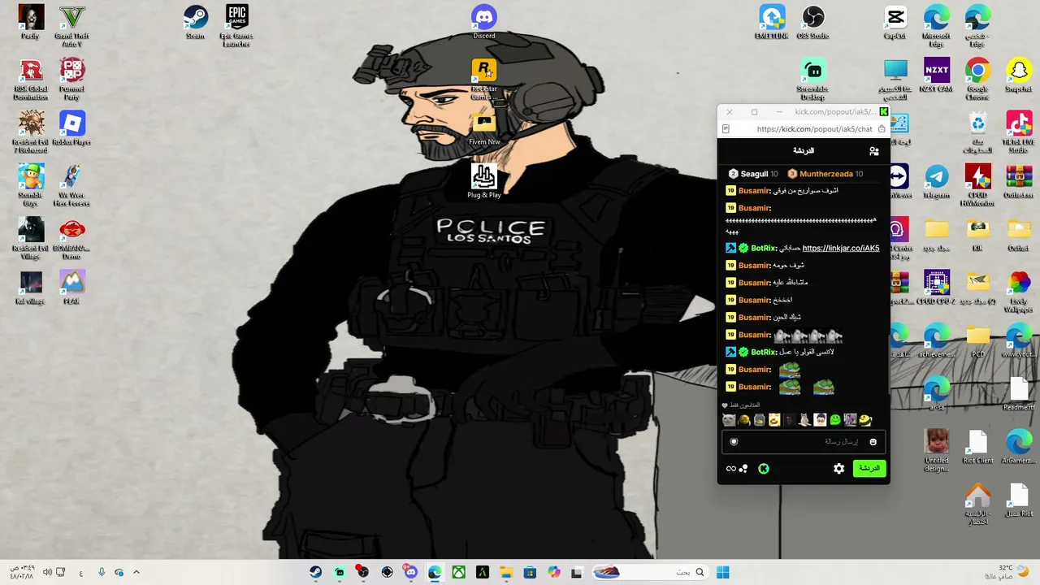Select the OBS Studio desktop shortcut
The image size is (1040, 585).
[812, 21]
